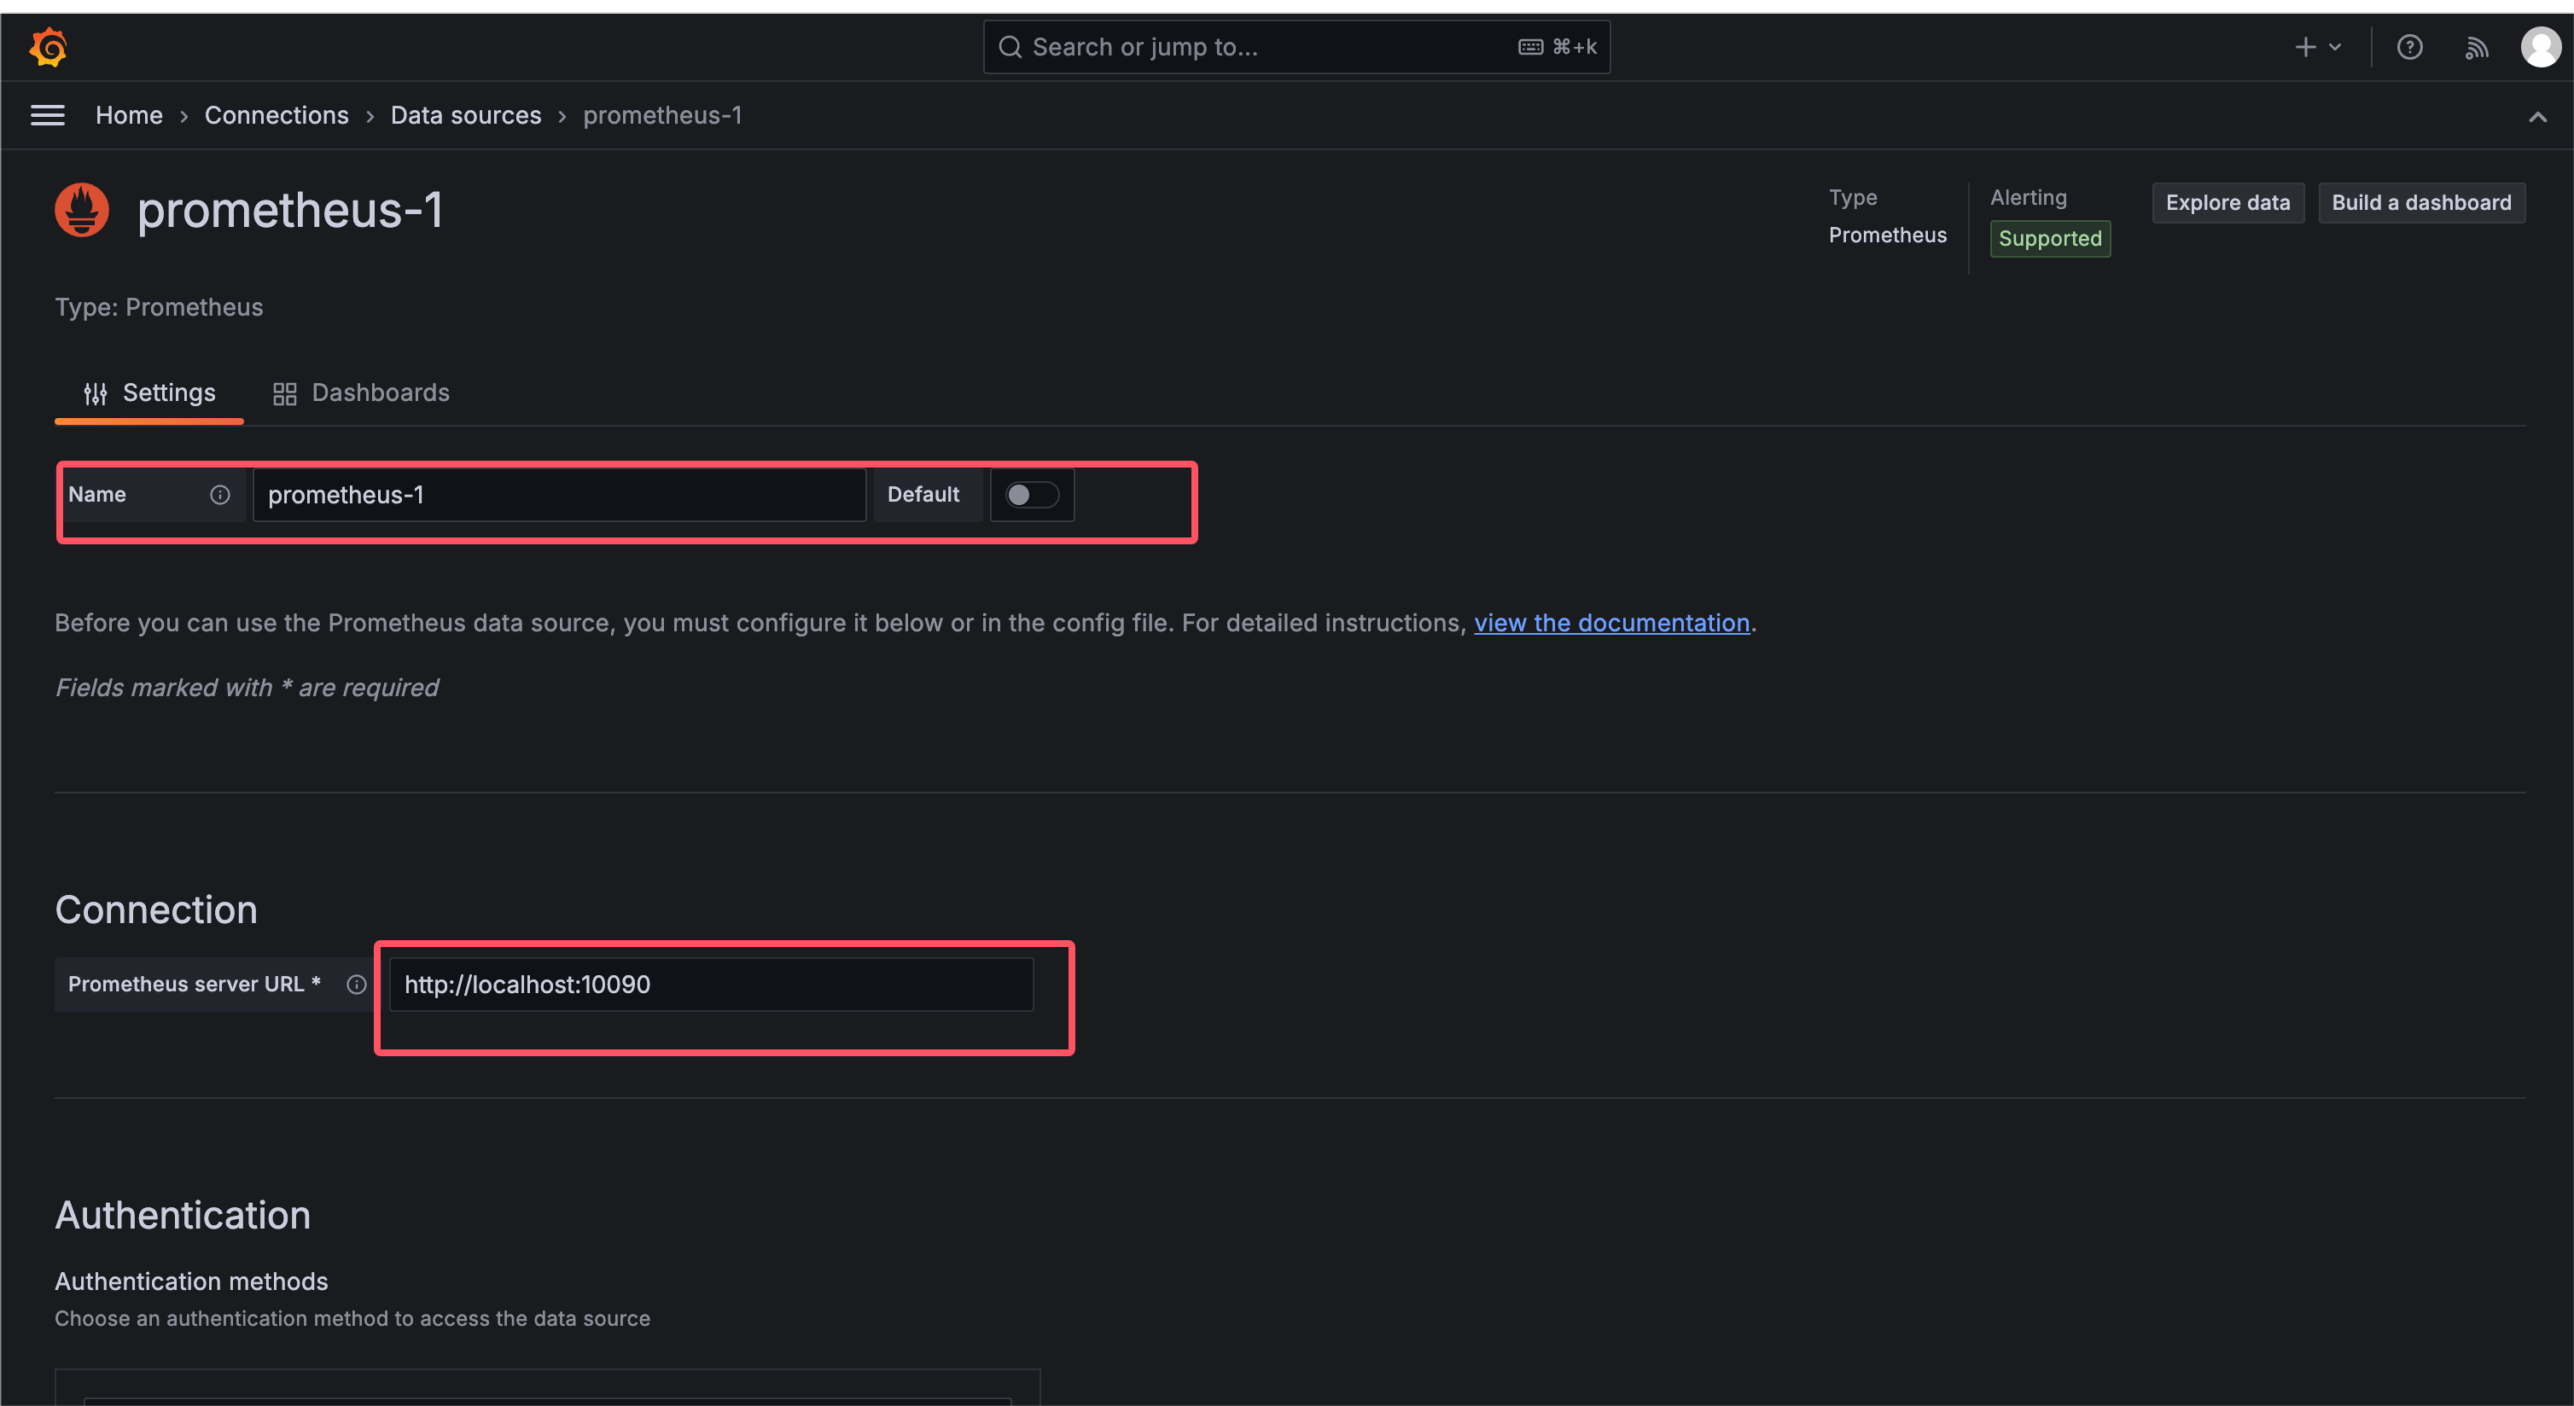Open the hamburger navigation menu
Viewport: 2574px width, 1406px height.
[48, 116]
